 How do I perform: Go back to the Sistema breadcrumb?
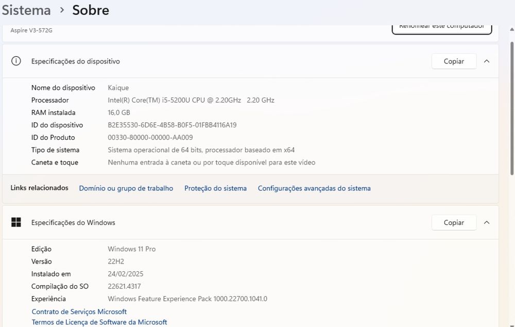(26, 10)
